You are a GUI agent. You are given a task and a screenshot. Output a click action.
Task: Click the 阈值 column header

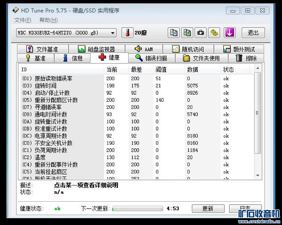[169, 69]
